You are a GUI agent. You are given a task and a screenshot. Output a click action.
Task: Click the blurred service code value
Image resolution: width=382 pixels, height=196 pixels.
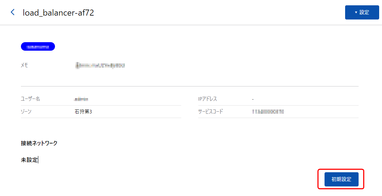[268, 112]
